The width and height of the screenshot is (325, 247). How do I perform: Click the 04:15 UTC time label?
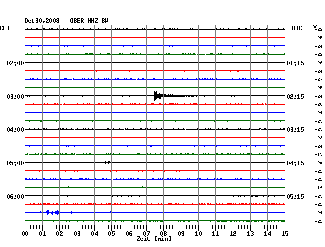pyautogui.click(x=295, y=163)
